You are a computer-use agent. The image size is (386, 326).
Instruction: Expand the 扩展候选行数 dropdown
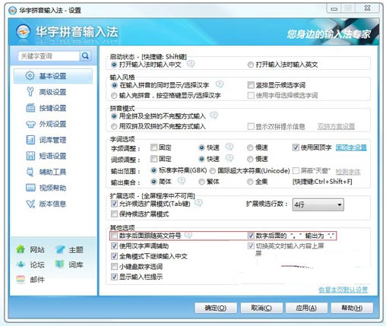click(x=318, y=204)
